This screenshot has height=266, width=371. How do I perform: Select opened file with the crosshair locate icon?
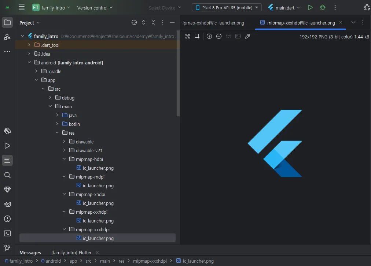tap(134, 22)
